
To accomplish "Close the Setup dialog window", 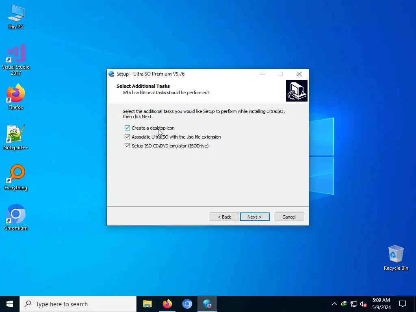I will (x=299, y=74).
